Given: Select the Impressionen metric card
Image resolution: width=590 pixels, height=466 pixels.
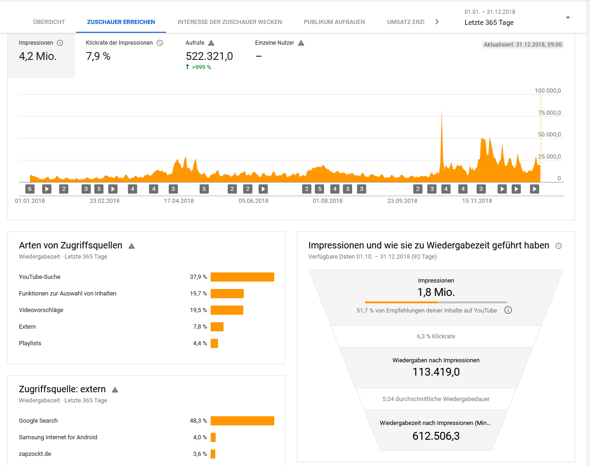Looking at the screenshot, I should [x=41, y=55].
